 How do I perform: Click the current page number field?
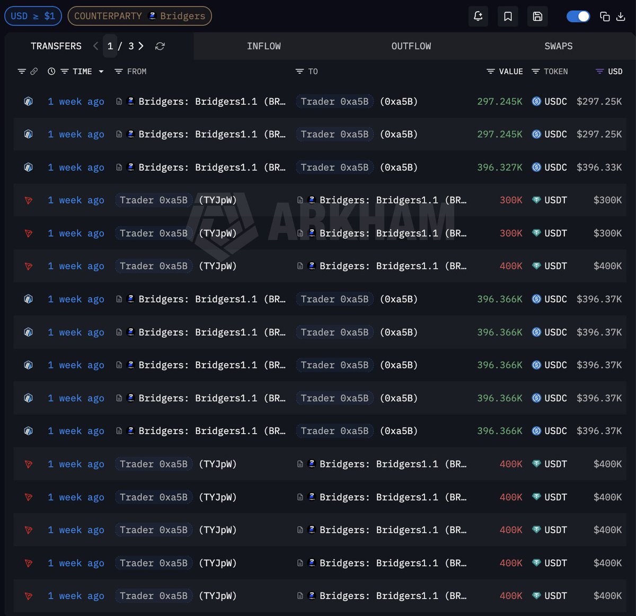110,46
